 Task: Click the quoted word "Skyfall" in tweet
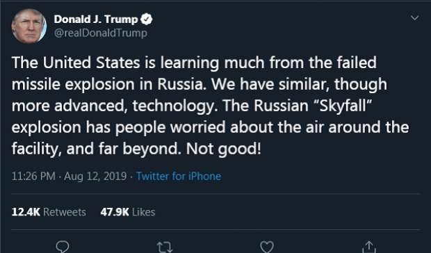point(343,106)
